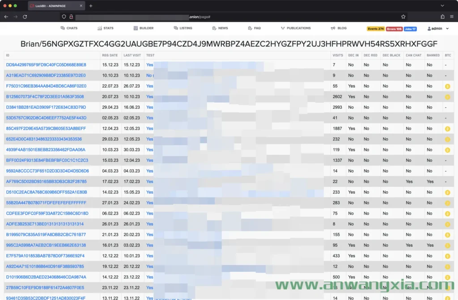
Task: Click BTC coin icon in A92D4A71 row
Action: 447,267
